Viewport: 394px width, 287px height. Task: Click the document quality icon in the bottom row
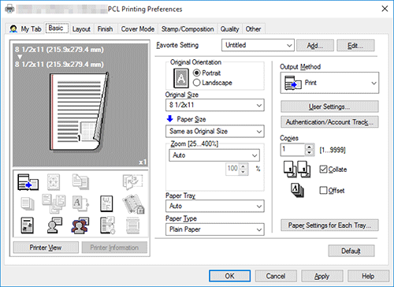27,225
